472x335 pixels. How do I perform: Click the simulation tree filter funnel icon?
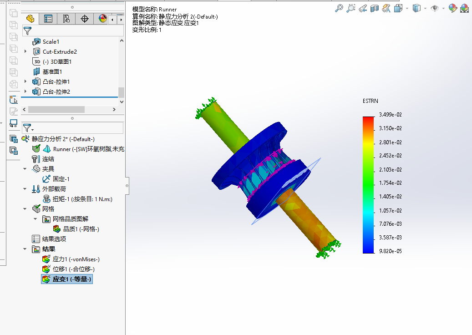click(x=27, y=128)
